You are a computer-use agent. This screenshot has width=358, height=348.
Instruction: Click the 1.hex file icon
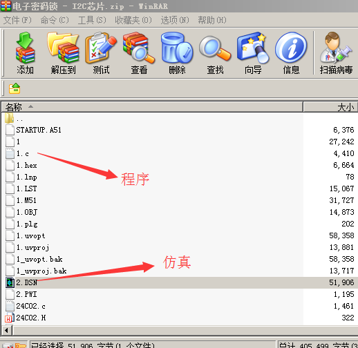[10, 165]
